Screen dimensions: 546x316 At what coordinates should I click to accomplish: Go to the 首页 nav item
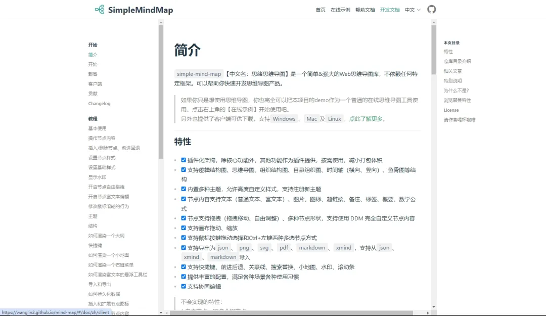(x=321, y=10)
